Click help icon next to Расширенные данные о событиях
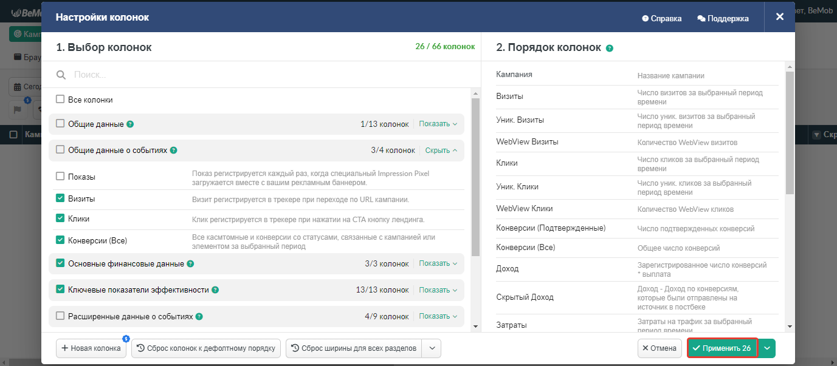837x366 pixels. tap(199, 316)
